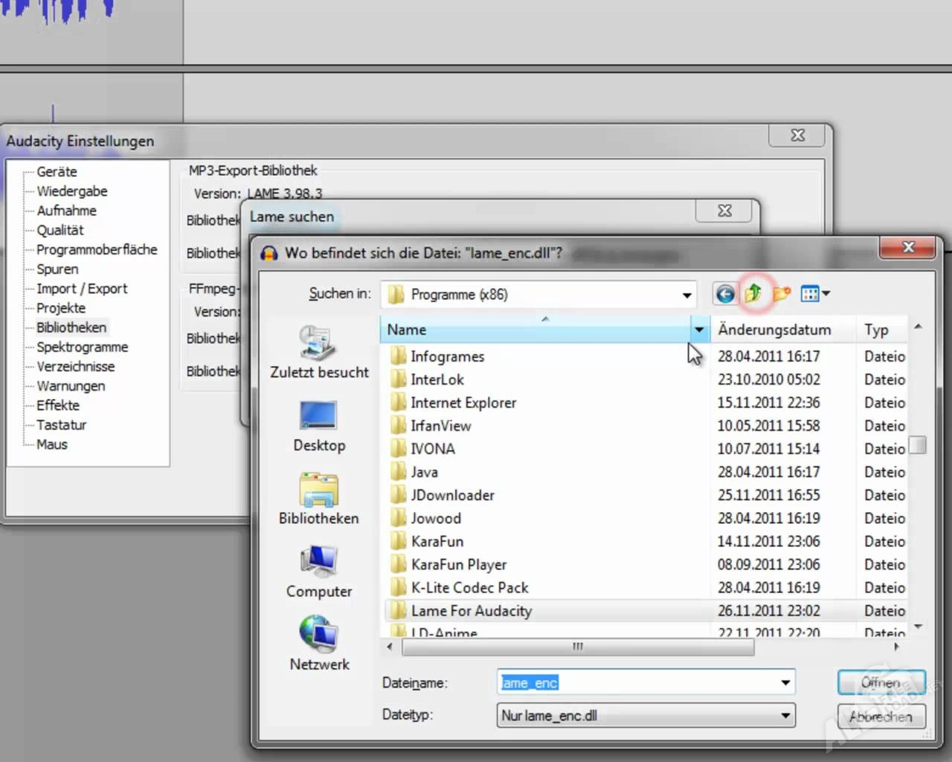The image size is (952, 762).
Task: Open Netzwerk in places bar
Action: coord(319,644)
